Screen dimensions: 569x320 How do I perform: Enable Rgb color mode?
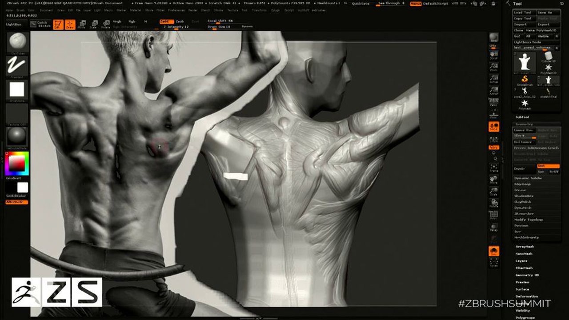point(132,21)
